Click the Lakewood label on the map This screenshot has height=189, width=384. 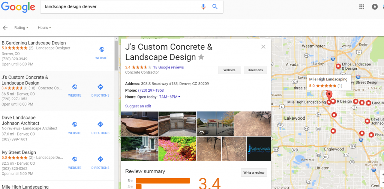pos(295,118)
